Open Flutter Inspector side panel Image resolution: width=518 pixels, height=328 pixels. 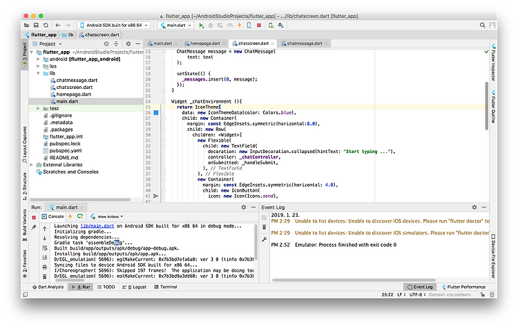(493, 61)
